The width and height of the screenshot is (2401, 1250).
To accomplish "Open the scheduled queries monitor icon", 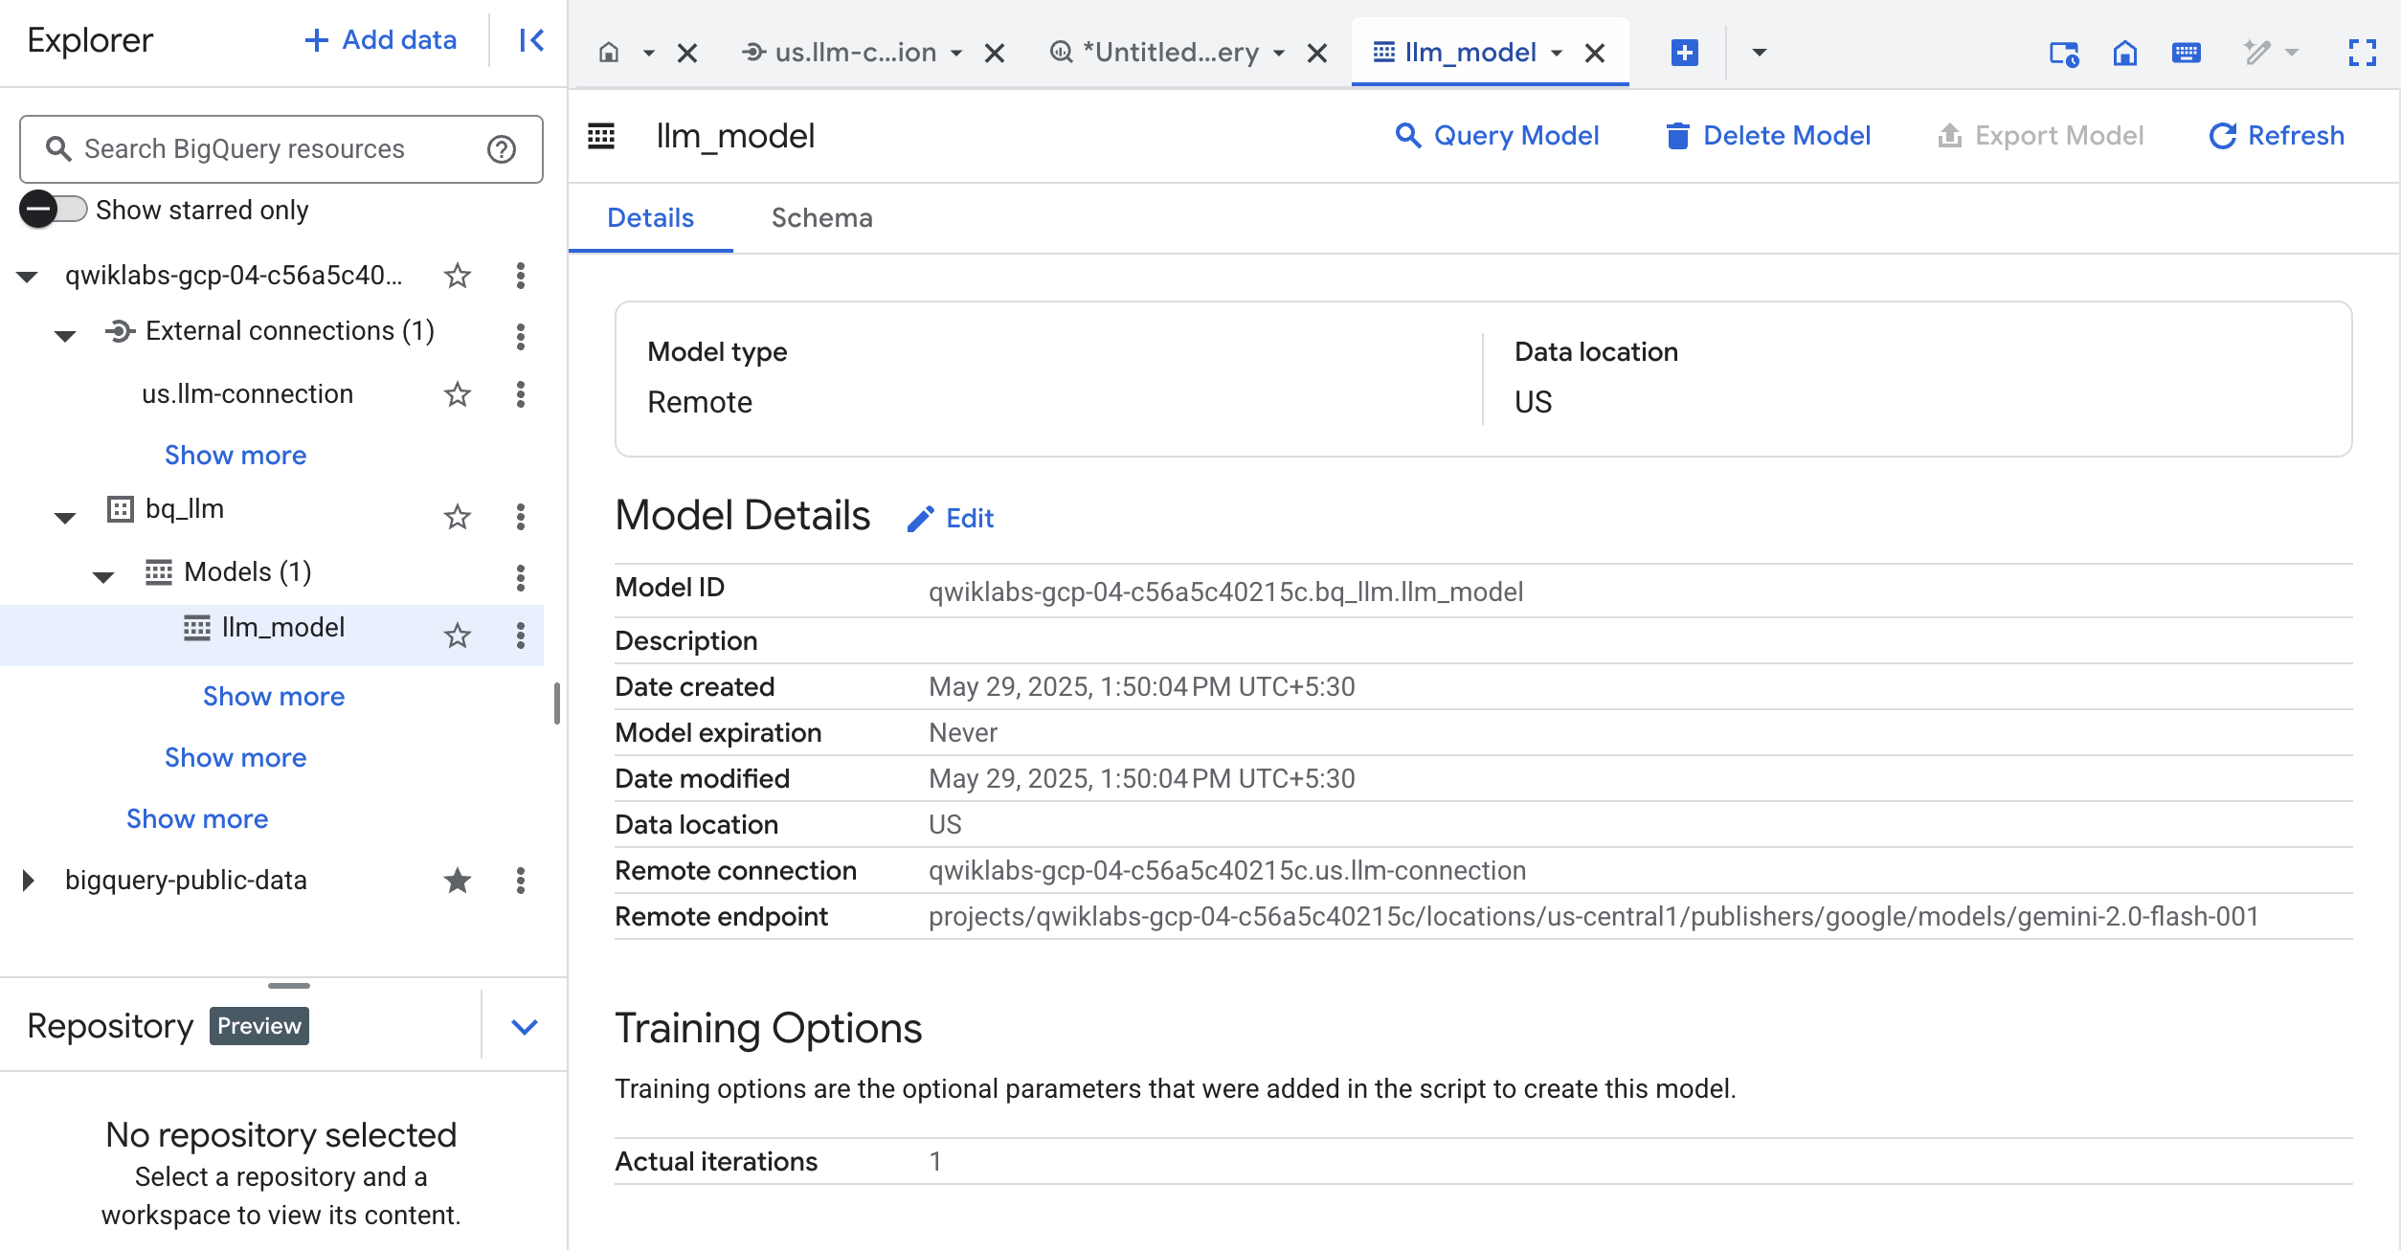I will point(2064,54).
